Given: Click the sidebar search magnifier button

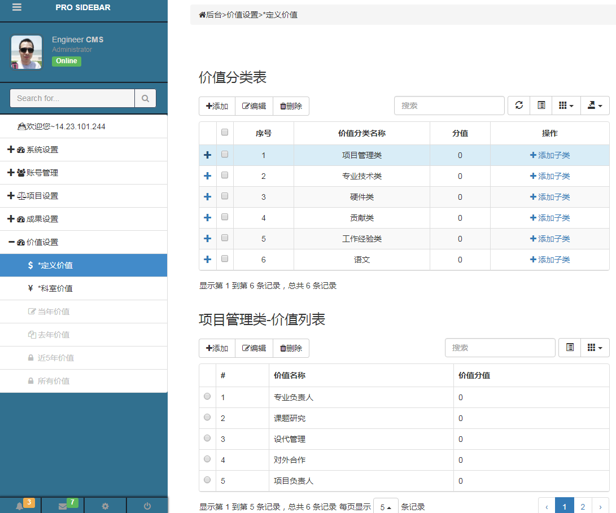Looking at the screenshot, I should click(145, 98).
